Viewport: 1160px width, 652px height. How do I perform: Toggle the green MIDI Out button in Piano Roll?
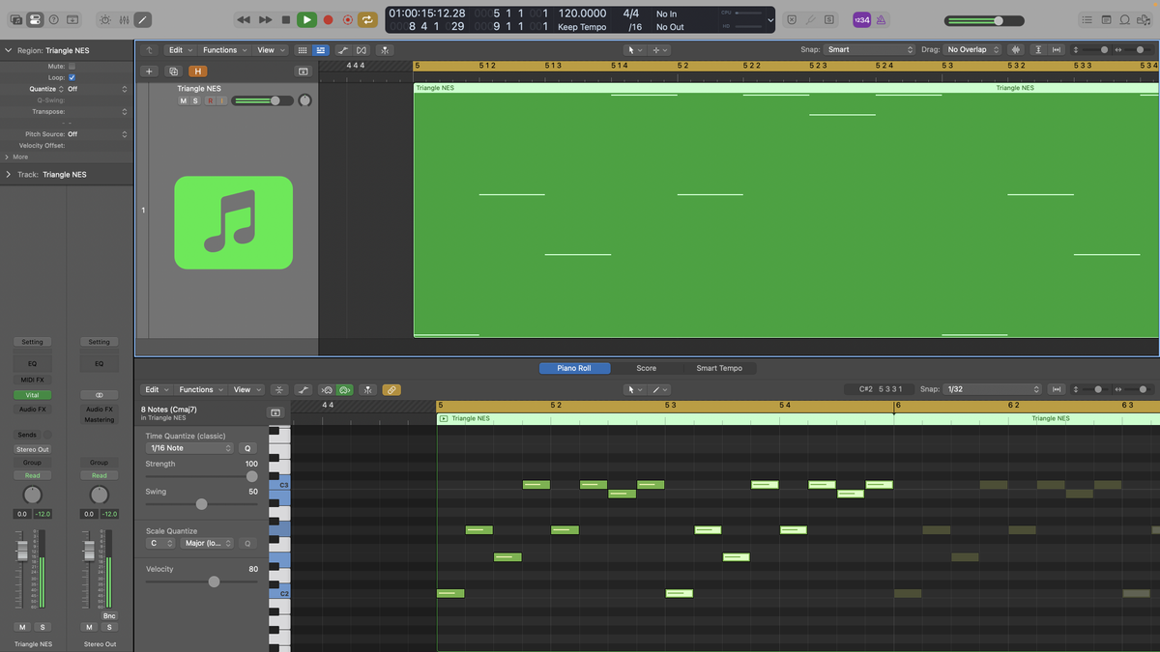(x=344, y=389)
